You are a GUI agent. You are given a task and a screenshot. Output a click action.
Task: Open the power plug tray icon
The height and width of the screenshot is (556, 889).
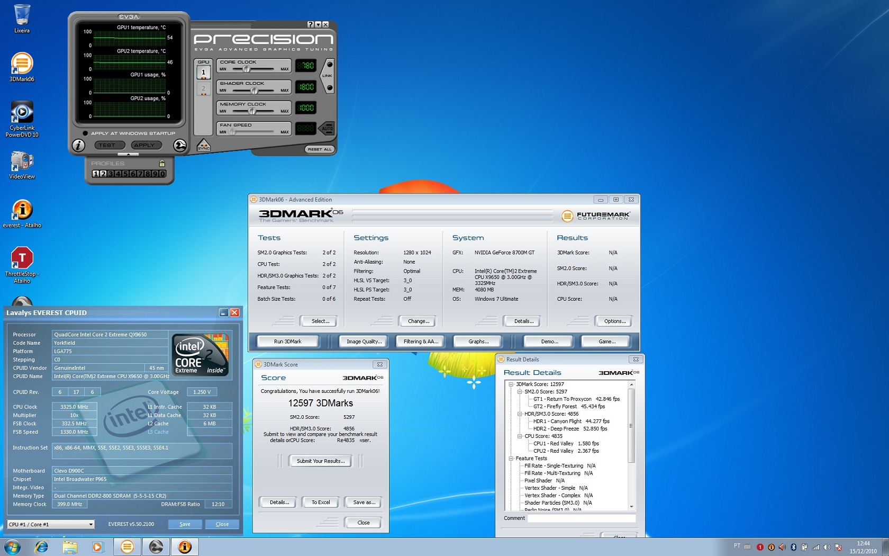pos(804,547)
